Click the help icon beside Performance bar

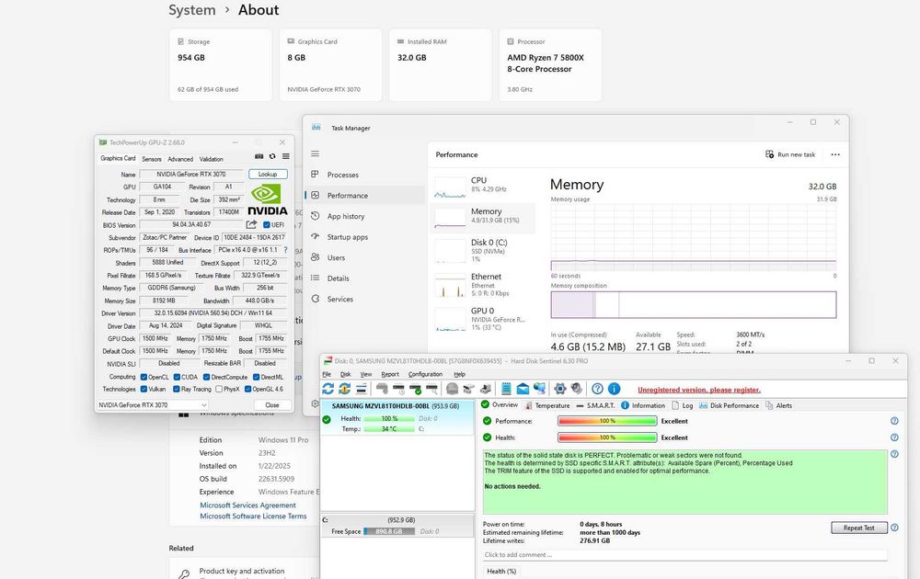pos(894,421)
